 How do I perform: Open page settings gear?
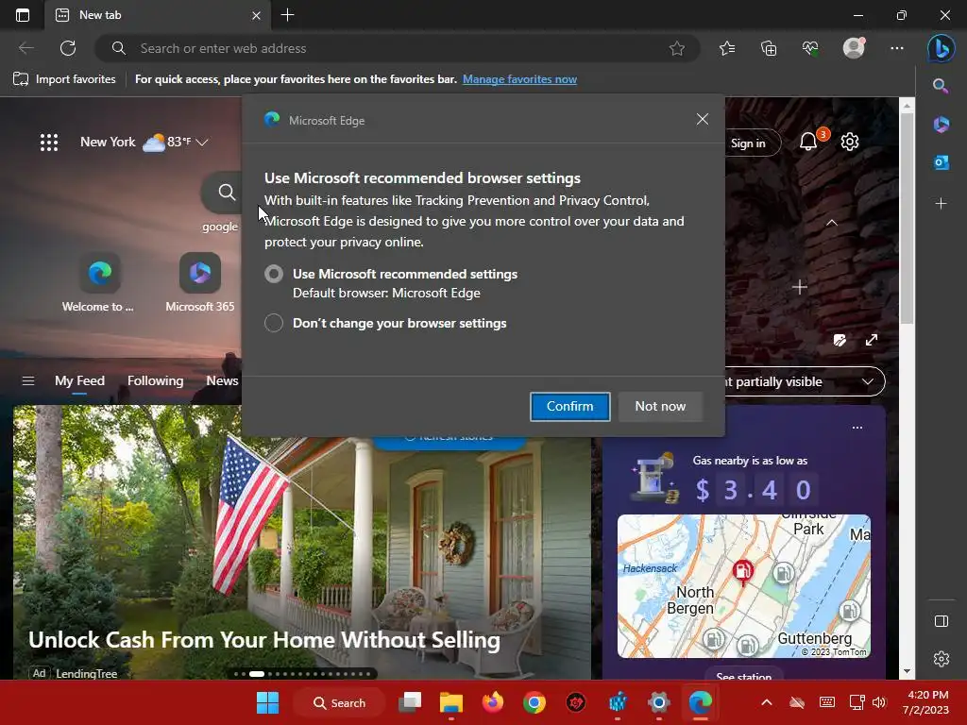coord(850,143)
